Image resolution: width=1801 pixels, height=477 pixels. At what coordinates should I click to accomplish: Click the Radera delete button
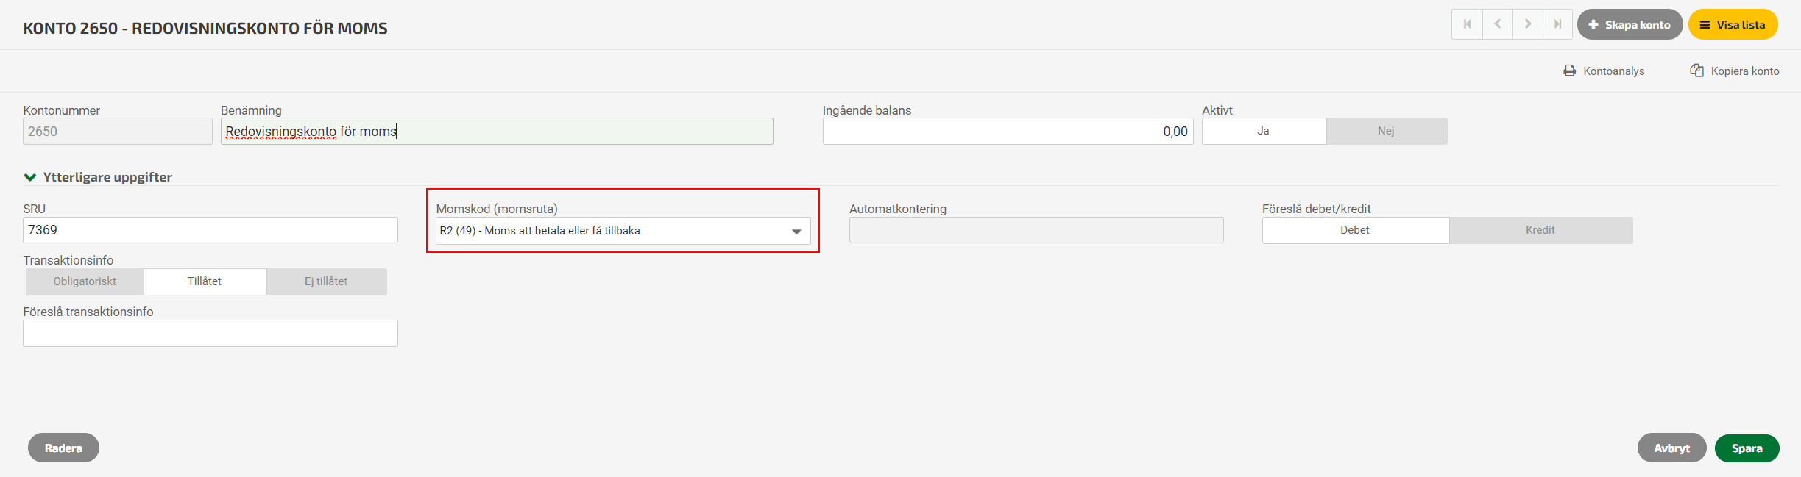63,448
